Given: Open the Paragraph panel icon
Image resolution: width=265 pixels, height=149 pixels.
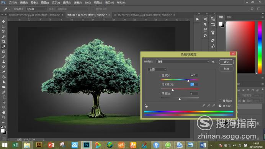Looking at the screenshot, I should [205, 25].
